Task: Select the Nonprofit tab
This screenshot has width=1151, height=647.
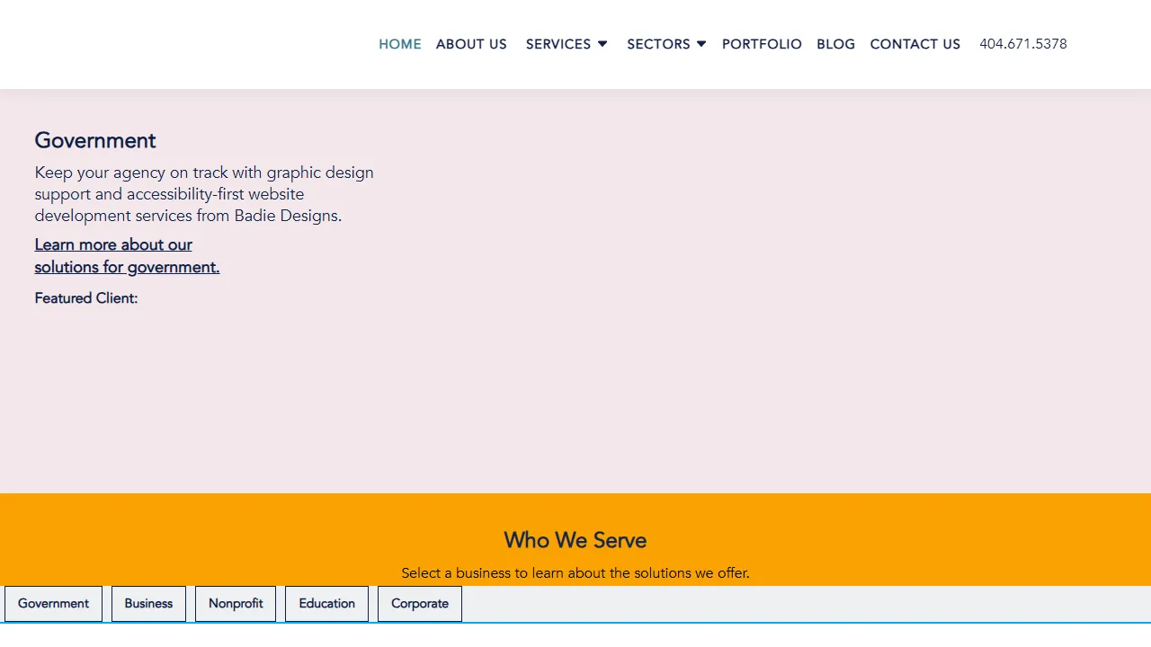Action: pyautogui.click(x=235, y=603)
